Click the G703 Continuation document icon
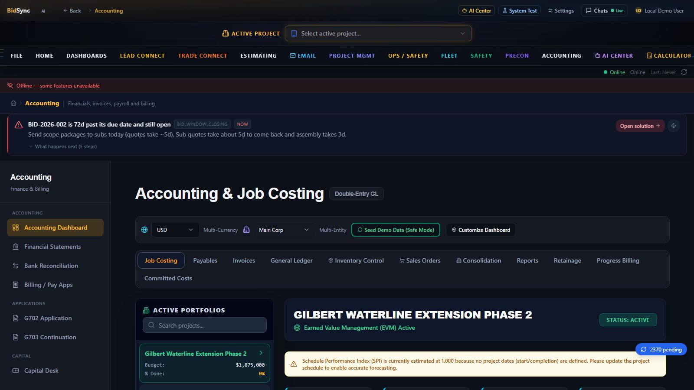The image size is (694, 390). [16, 337]
